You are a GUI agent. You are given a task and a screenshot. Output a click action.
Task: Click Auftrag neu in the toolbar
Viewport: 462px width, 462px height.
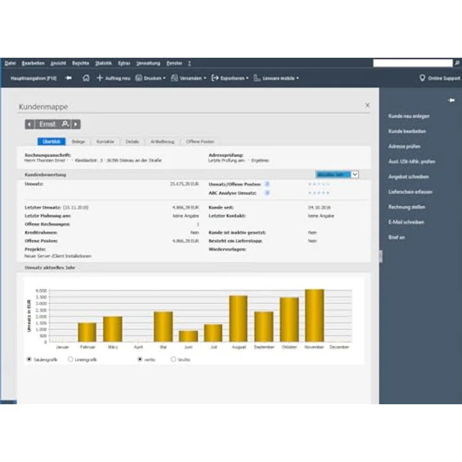pos(113,78)
